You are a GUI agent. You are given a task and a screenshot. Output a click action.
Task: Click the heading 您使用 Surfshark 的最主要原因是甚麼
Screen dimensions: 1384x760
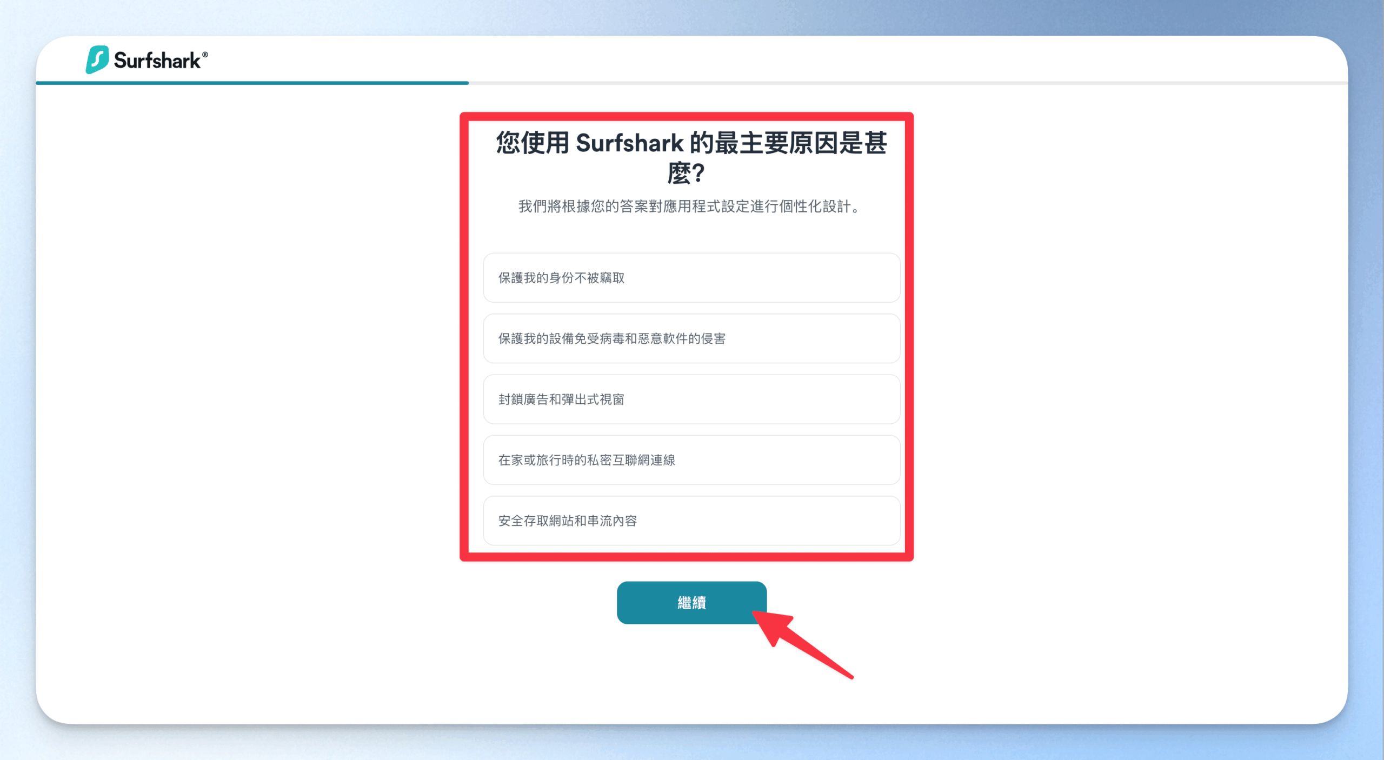click(x=691, y=144)
